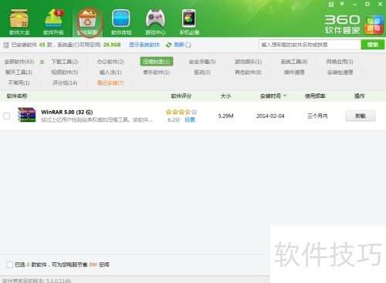386x283 pixels.
Task: Select 其他软件(8) category
Action: click(248, 72)
